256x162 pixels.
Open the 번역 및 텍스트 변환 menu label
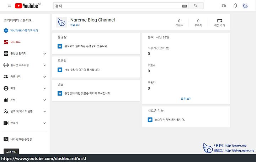[22, 111]
